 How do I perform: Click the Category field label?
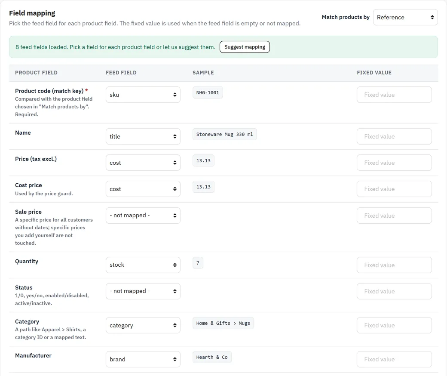pos(27,321)
